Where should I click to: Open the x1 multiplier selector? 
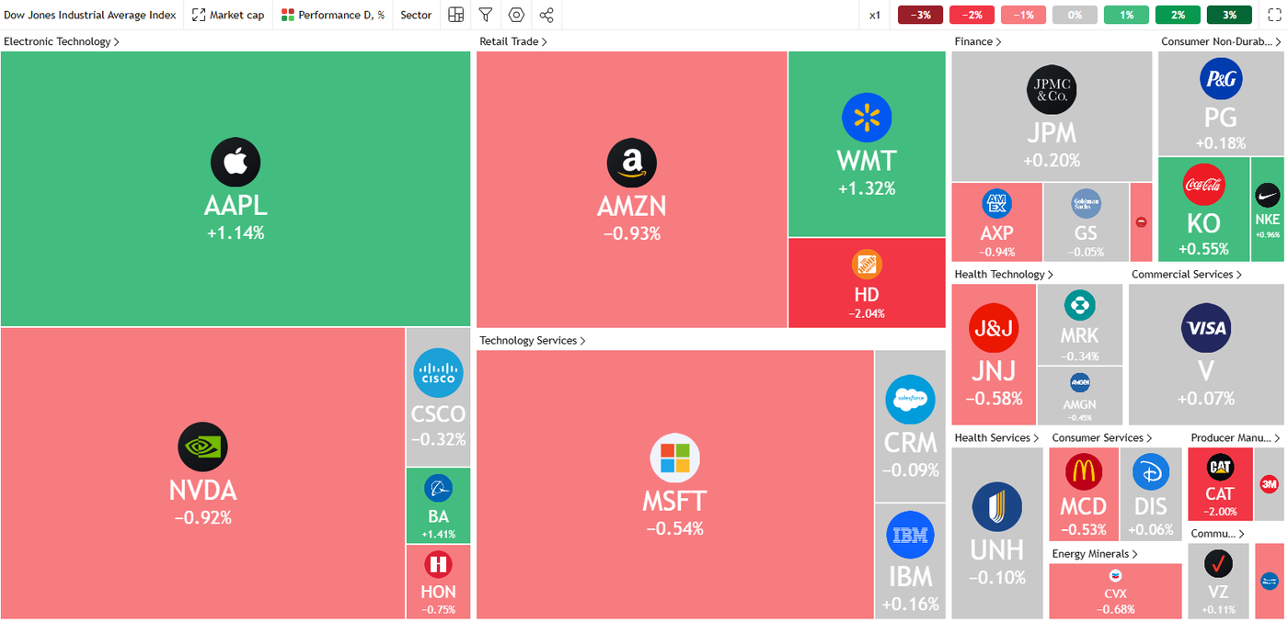click(875, 15)
